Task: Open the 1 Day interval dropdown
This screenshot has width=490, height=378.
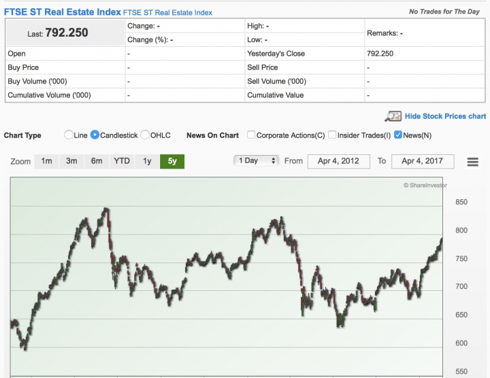Action: (x=257, y=160)
